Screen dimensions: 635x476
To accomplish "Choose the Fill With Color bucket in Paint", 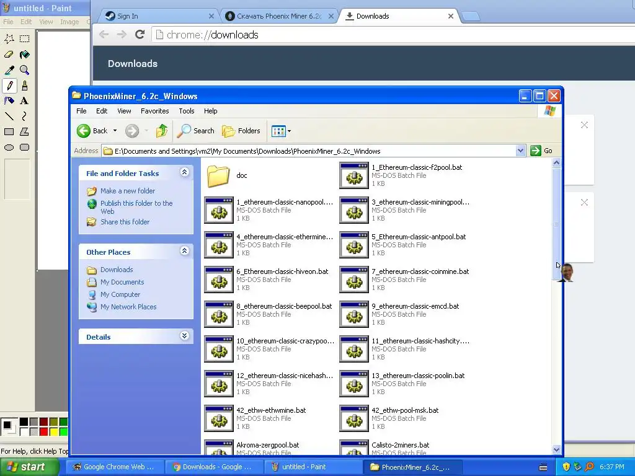I will tap(25, 55).
